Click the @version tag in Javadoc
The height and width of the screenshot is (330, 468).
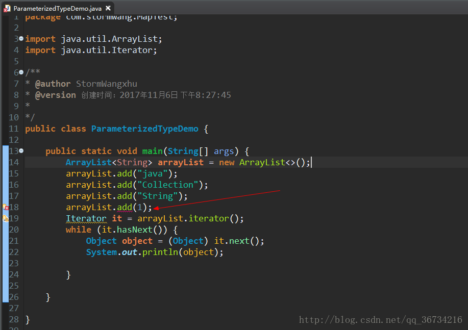coord(56,95)
